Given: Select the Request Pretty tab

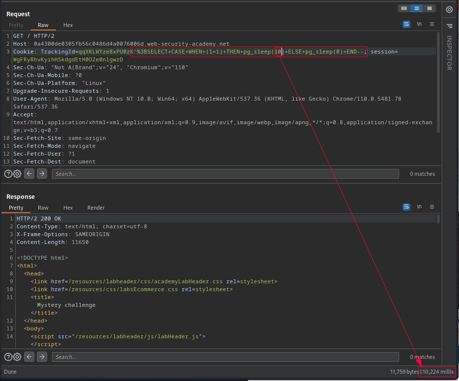Looking at the screenshot, I should (x=16, y=25).
